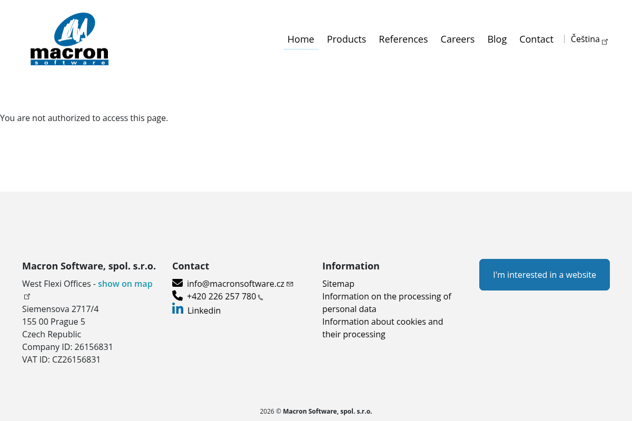The width and height of the screenshot is (632, 421).
Task: Click the Macron Software logo
Action: point(70,39)
